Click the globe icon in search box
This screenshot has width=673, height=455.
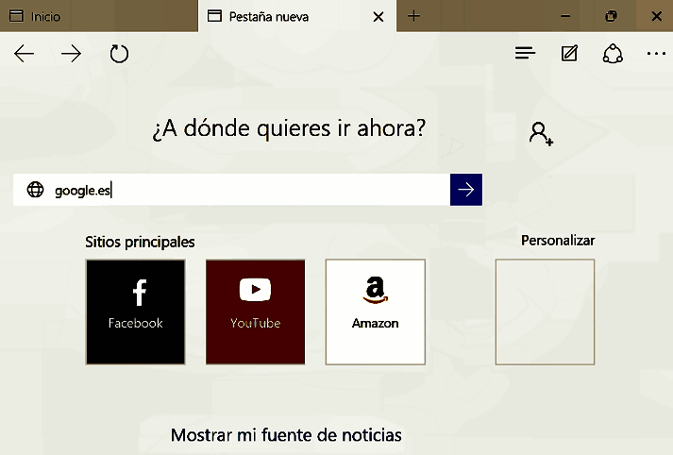click(x=35, y=190)
